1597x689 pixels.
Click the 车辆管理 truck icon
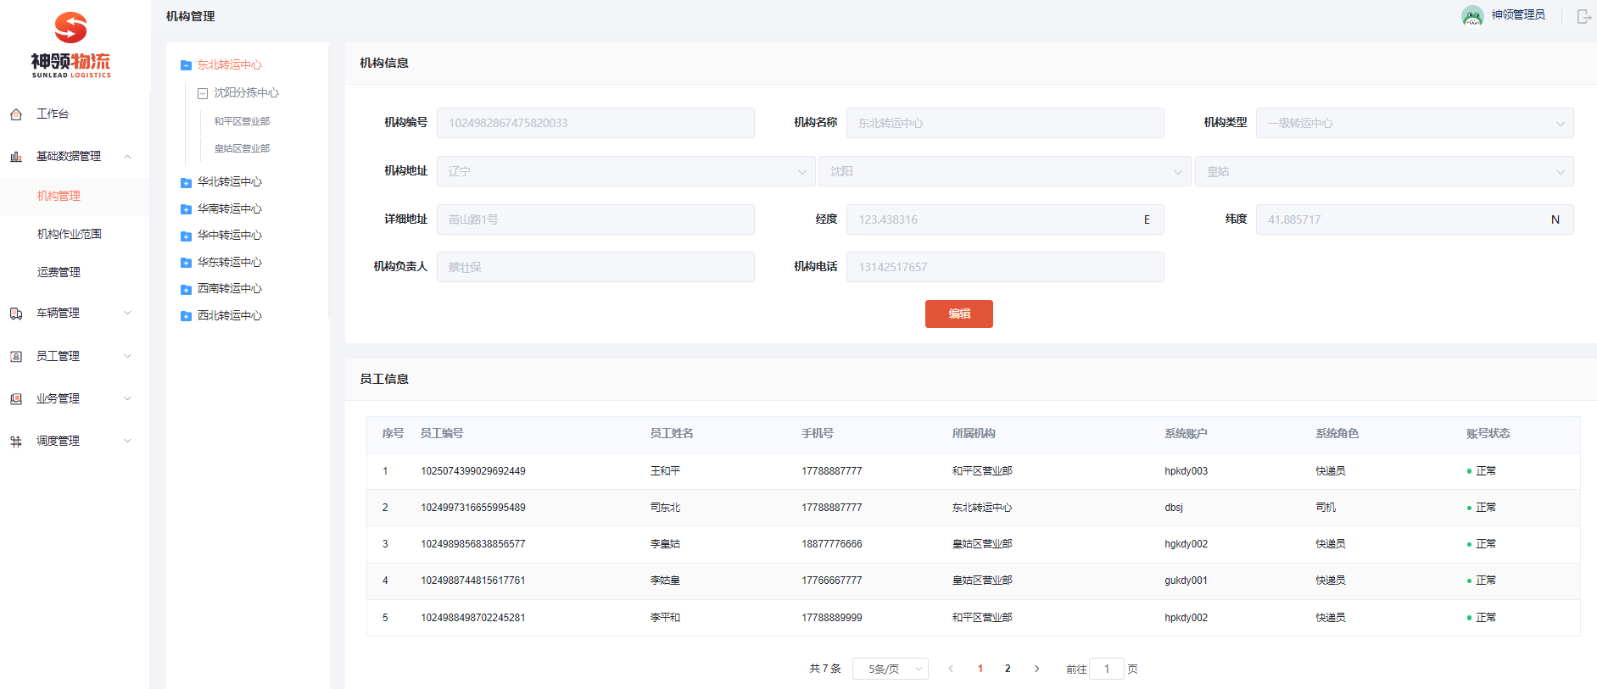pos(16,314)
